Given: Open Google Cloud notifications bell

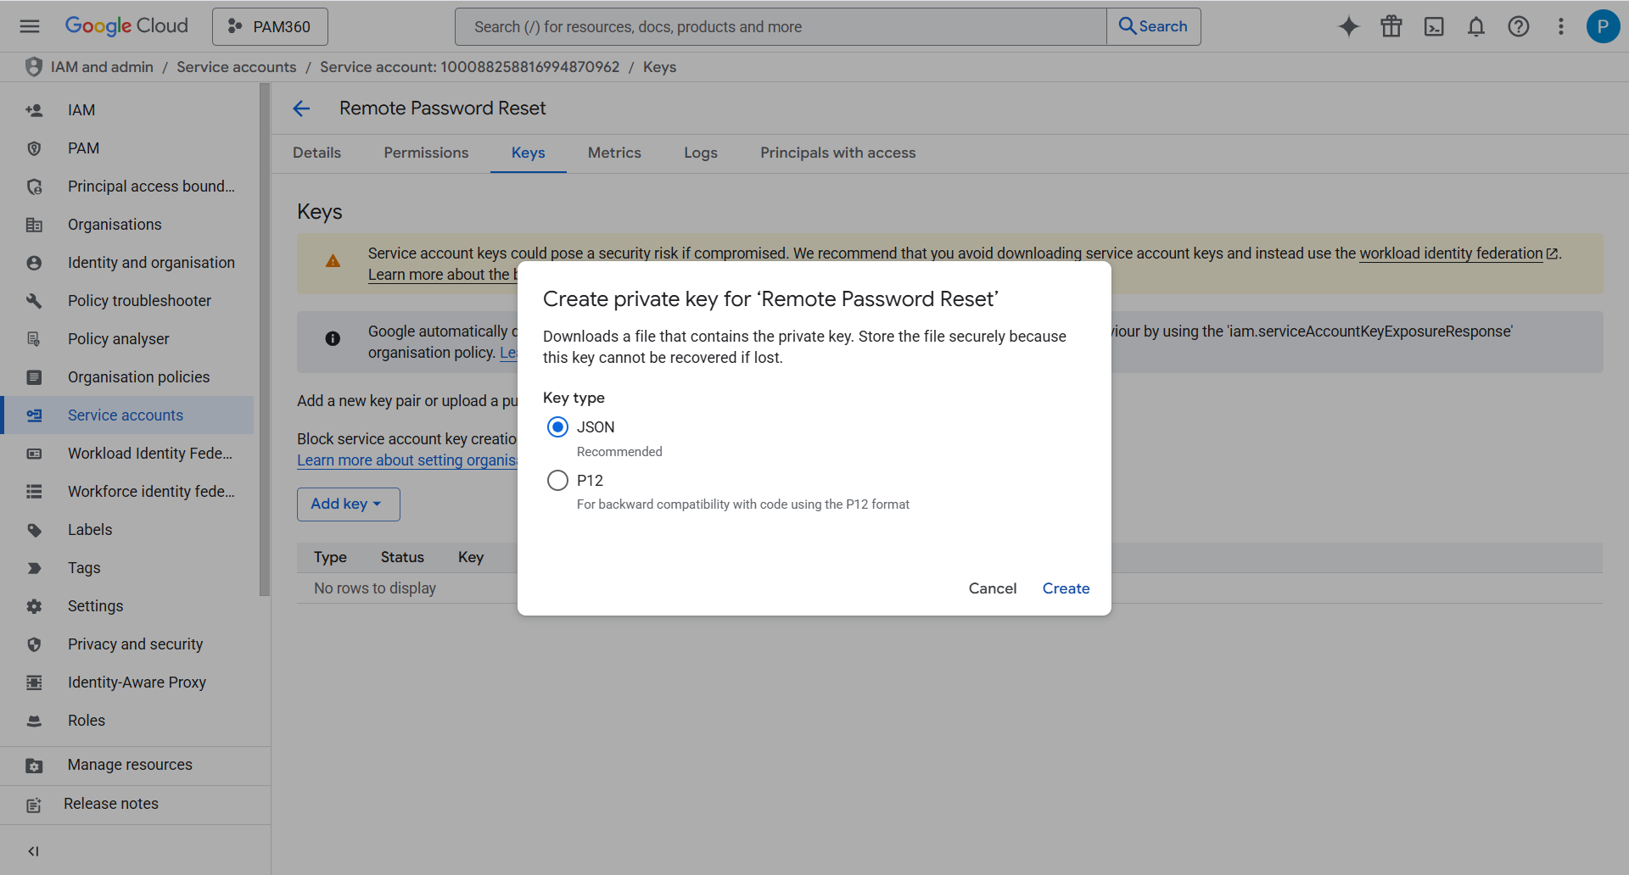Looking at the screenshot, I should coord(1476,26).
